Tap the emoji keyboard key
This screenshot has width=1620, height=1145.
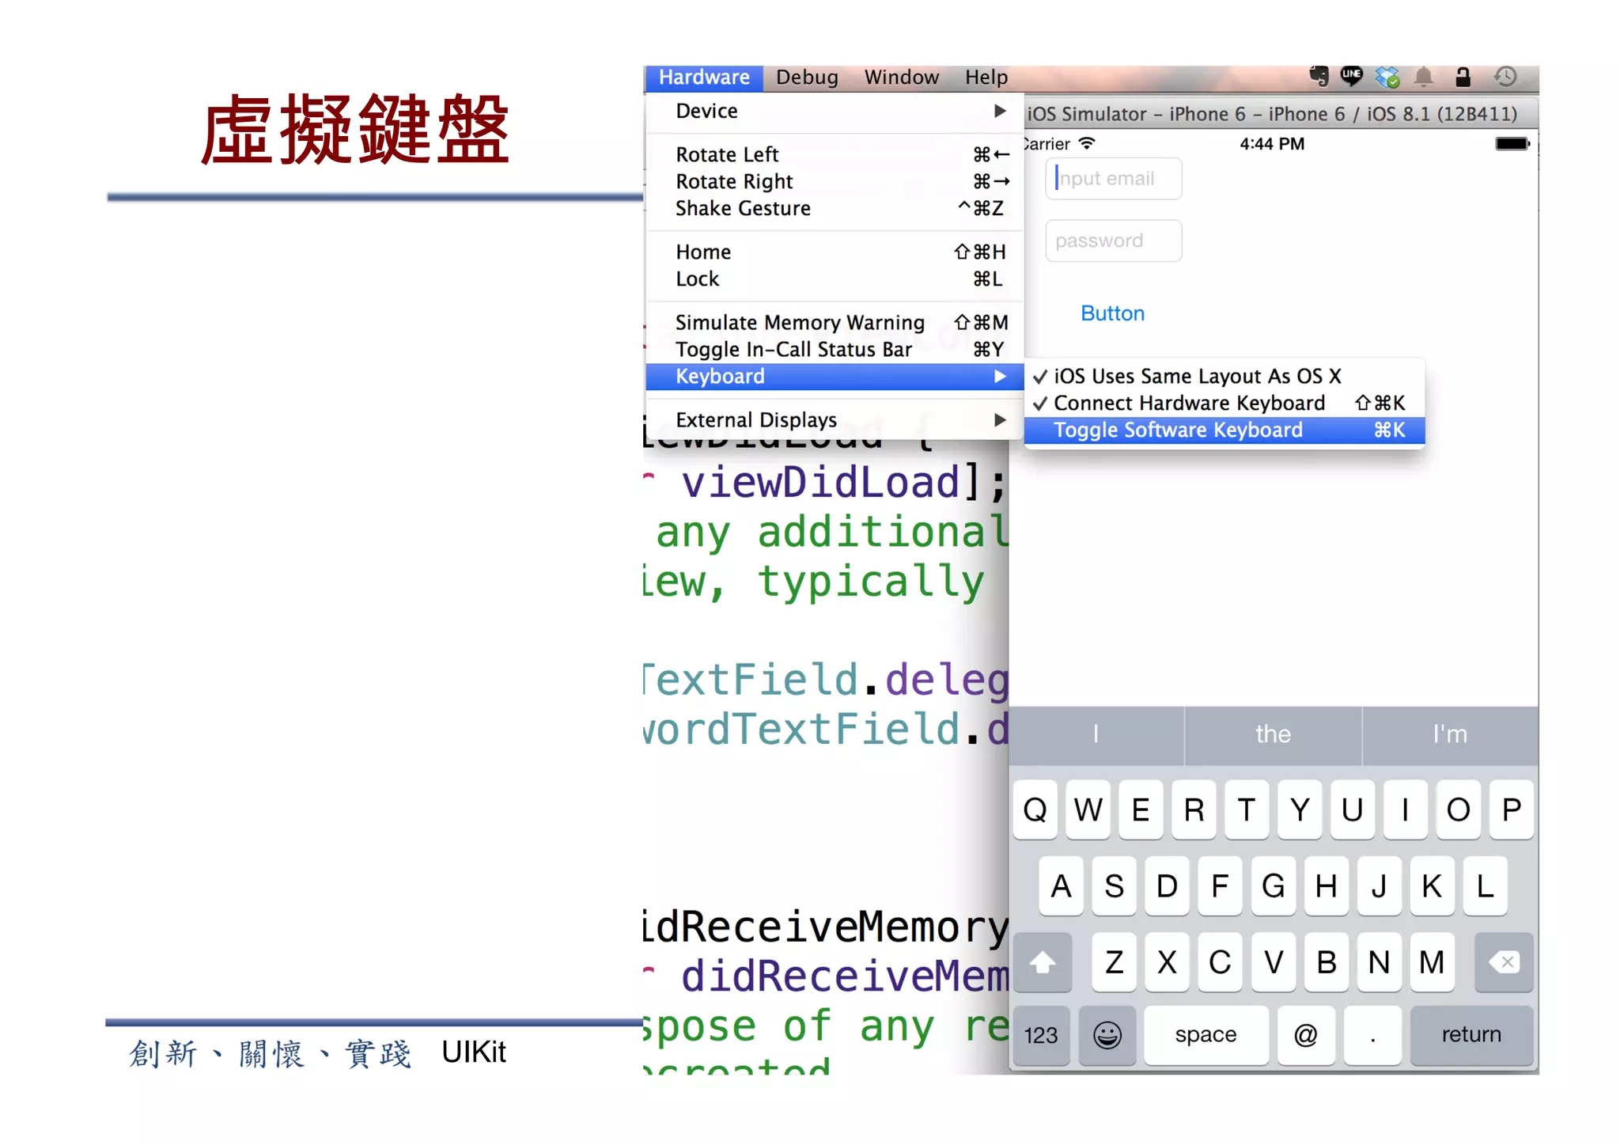tap(1107, 1035)
